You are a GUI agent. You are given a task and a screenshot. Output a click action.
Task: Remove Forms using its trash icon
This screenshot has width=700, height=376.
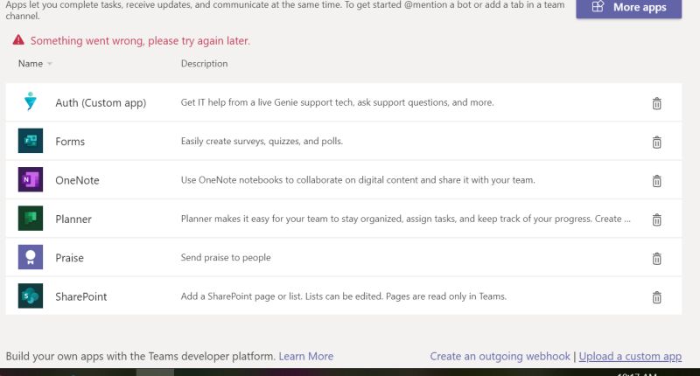[x=657, y=143]
